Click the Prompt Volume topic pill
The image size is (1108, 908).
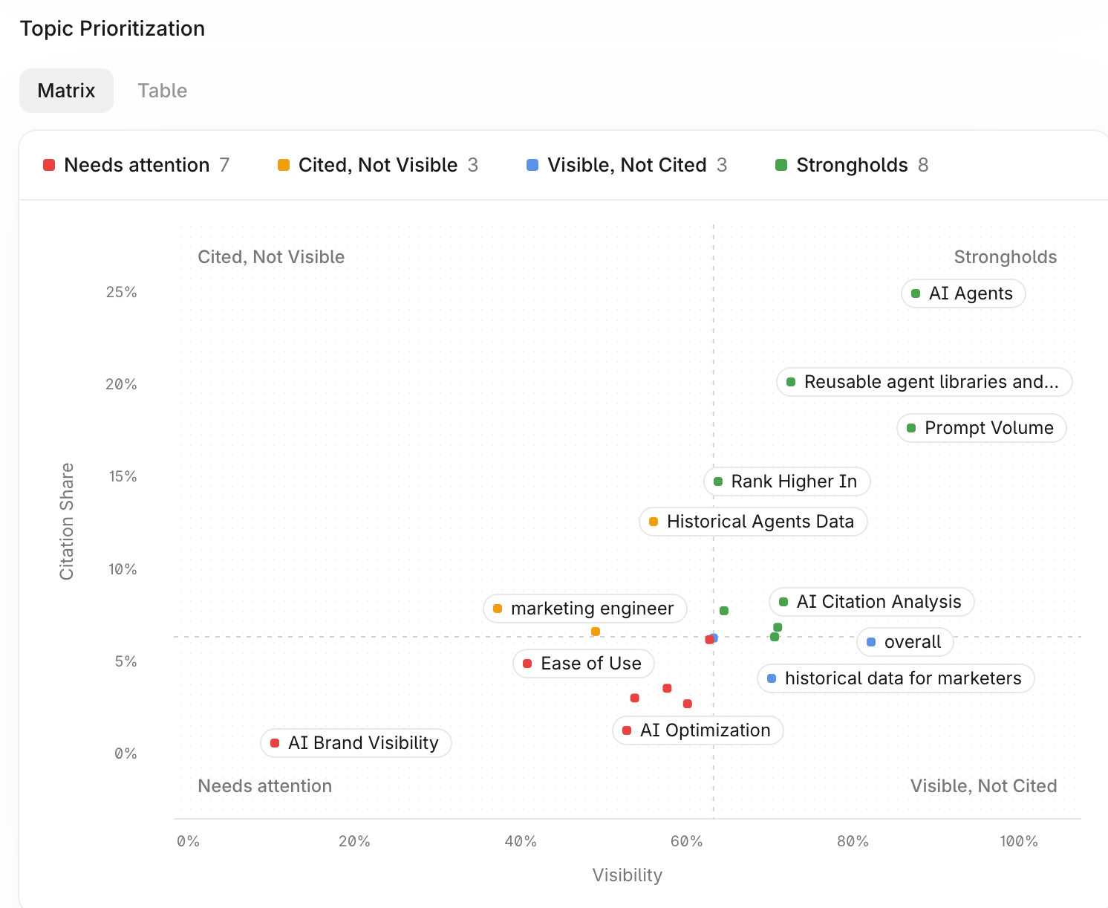point(982,428)
